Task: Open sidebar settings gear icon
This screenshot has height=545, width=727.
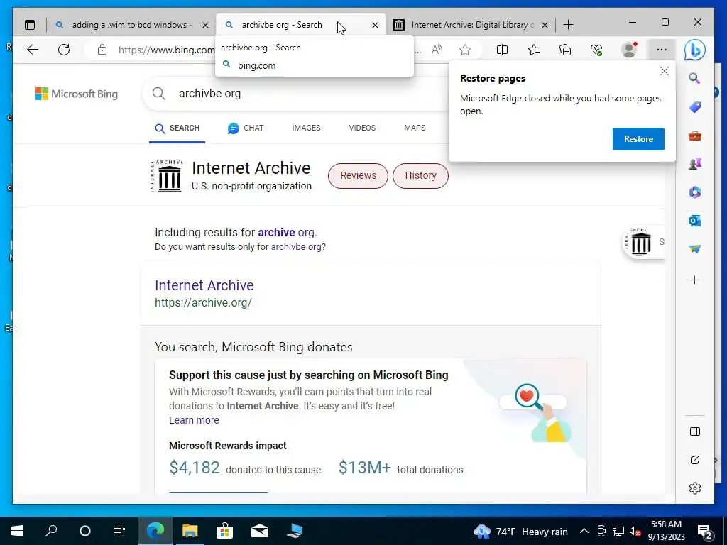Action: (694, 488)
